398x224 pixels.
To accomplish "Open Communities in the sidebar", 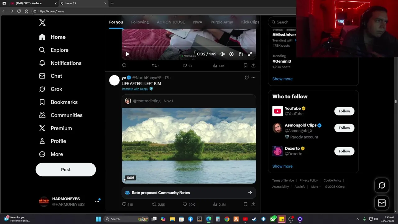I will click(61, 115).
